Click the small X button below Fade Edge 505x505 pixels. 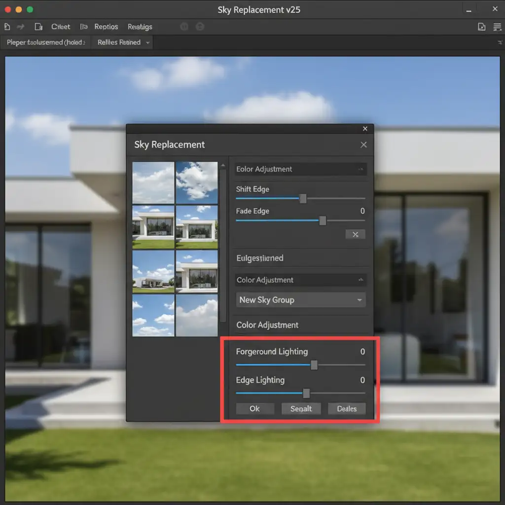(x=355, y=234)
